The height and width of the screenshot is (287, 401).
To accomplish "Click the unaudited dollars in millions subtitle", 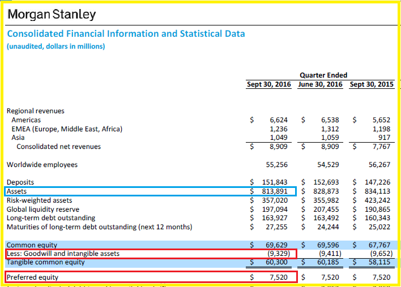I will [x=56, y=46].
